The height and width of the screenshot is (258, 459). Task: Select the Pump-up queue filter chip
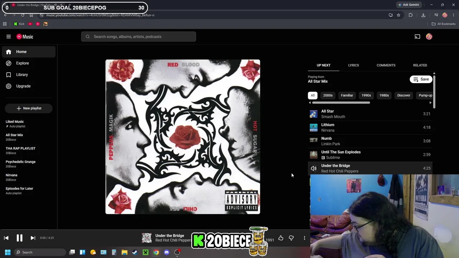[x=425, y=95]
